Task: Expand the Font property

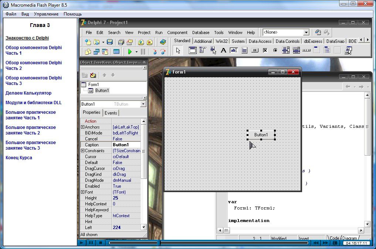Action: [82, 192]
